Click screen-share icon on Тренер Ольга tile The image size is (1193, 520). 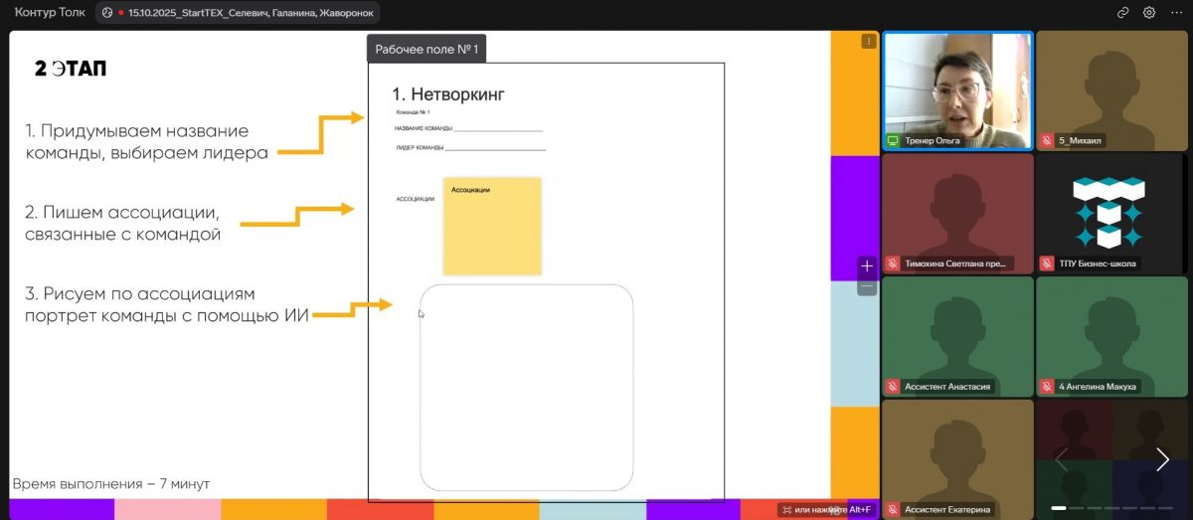click(x=893, y=141)
